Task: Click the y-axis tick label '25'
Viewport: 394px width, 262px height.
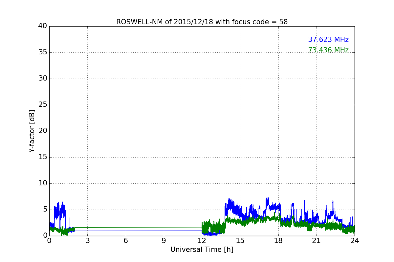Action: pyautogui.click(x=43, y=105)
